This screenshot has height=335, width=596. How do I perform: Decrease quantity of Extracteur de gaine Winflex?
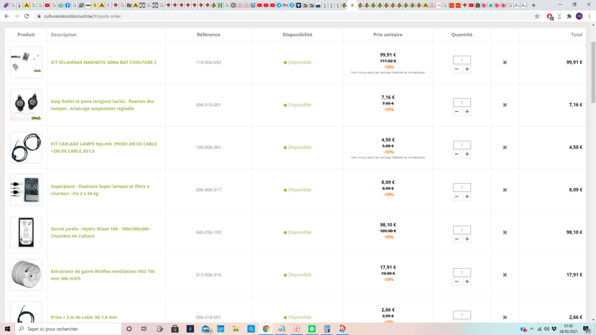click(457, 282)
